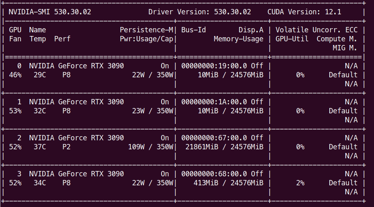This screenshot has width=374, height=207.
Task: Click the 21861MiB / 24576MiB memory usage
Action: [224, 147]
